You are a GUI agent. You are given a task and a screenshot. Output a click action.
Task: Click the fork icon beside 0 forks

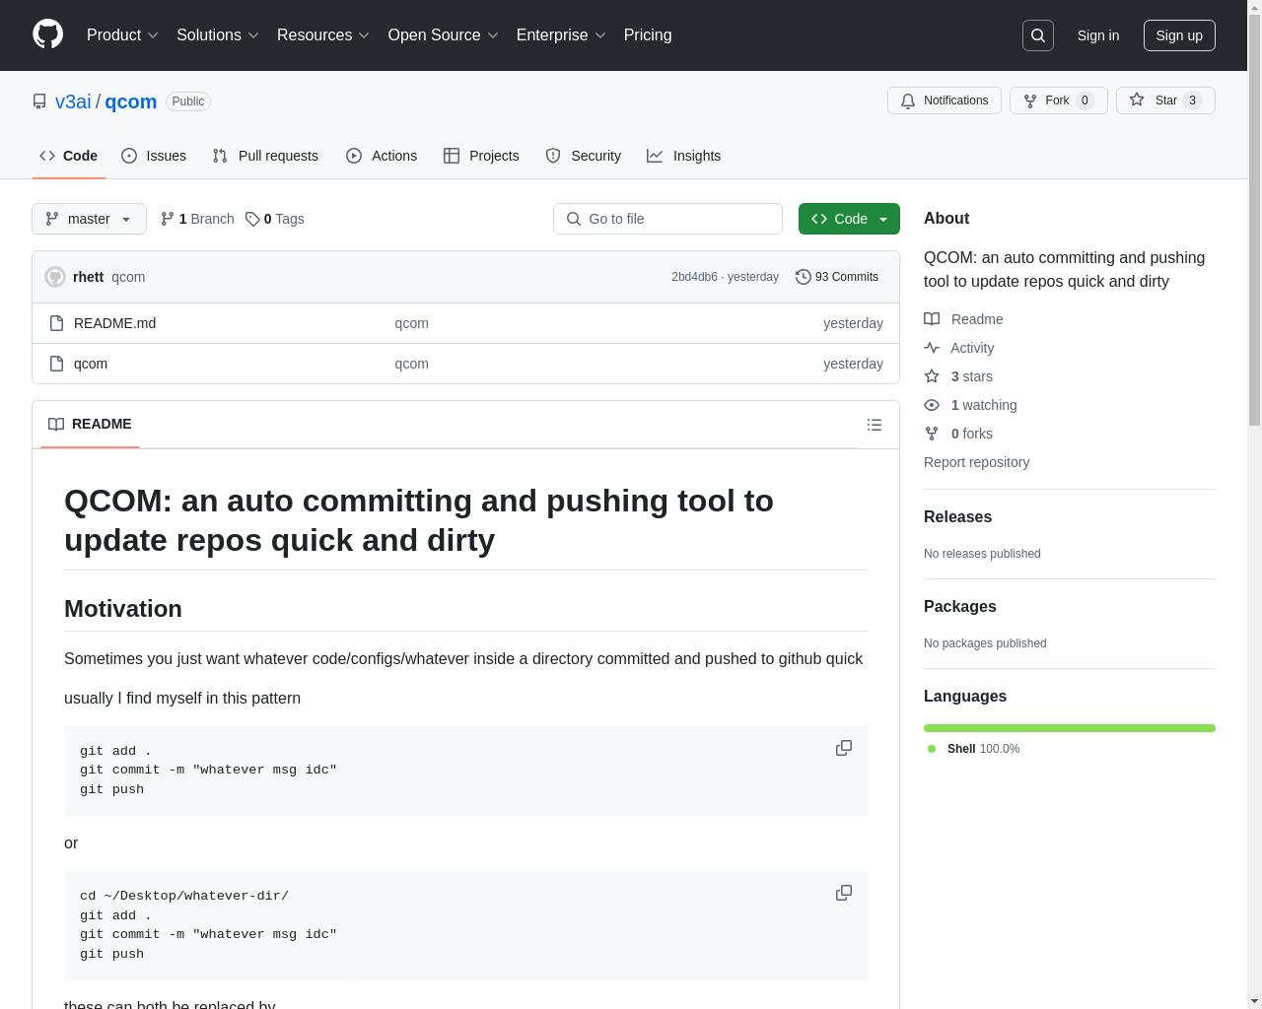pyautogui.click(x=932, y=434)
